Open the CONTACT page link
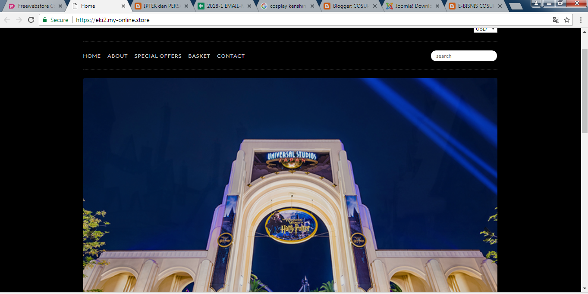This screenshot has height=294, width=588. 231,56
